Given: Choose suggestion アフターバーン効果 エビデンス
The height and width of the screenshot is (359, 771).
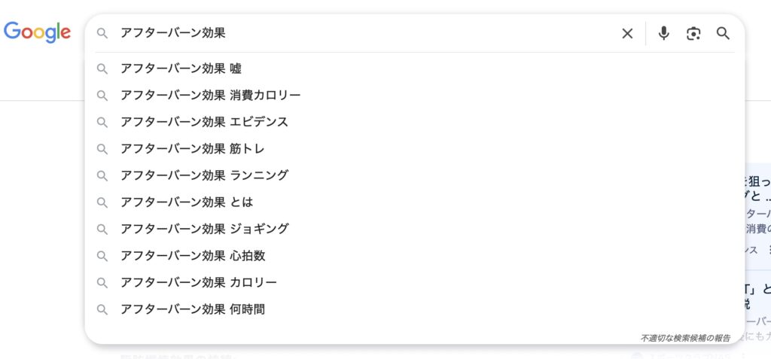Looking at the screenshot, I should click(415, 122).
